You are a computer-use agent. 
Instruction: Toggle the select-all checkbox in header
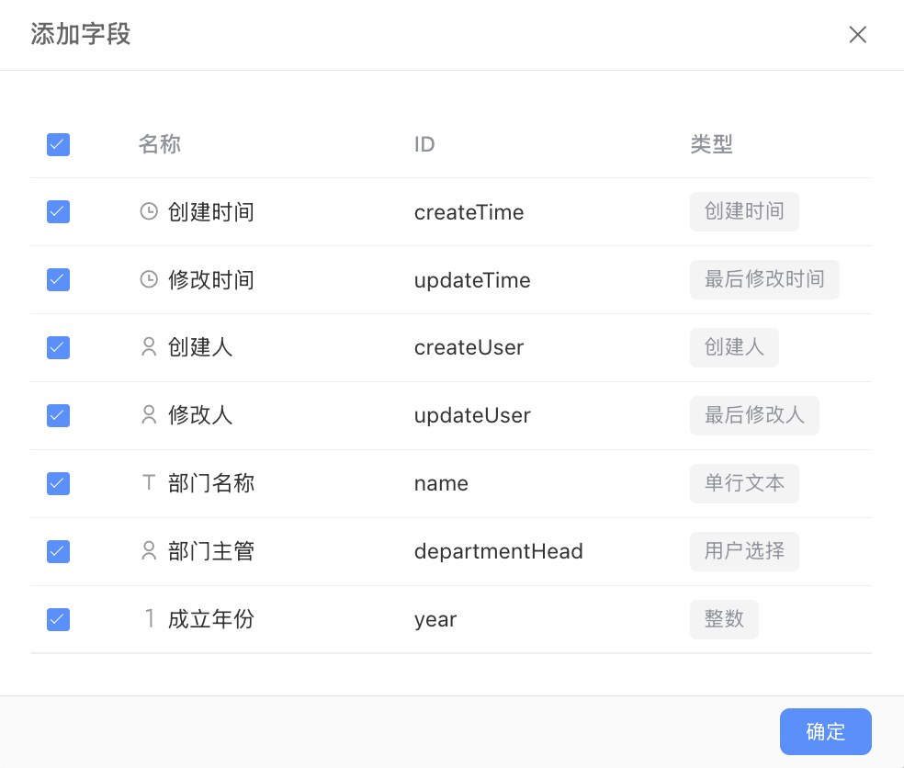click(58, 144)
